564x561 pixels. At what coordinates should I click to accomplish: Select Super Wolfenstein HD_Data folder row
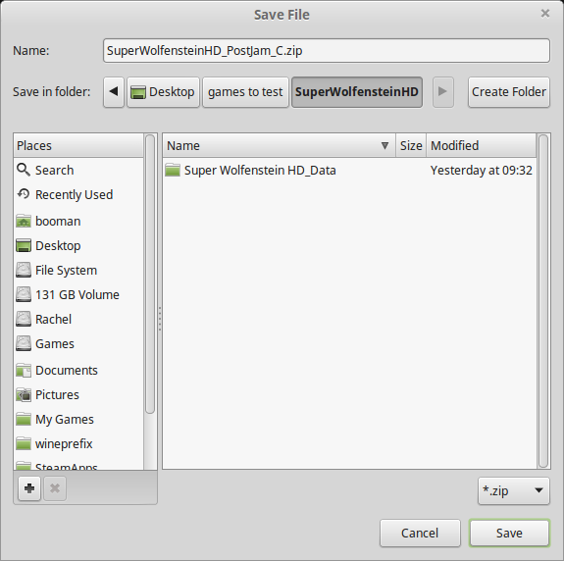pos(349,170)
